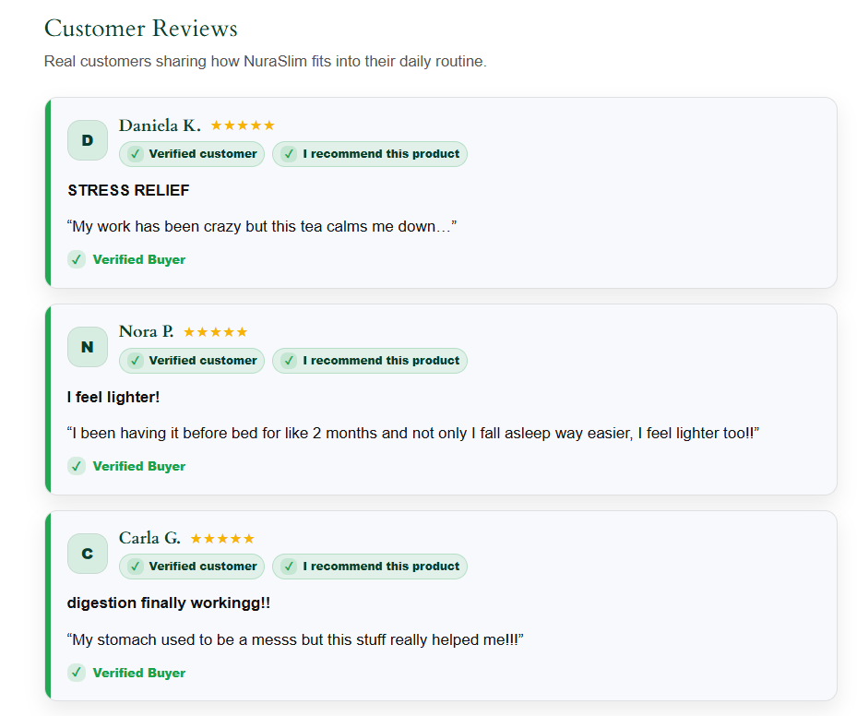Click Daniela's I recommend this product badge
Image resolution: width=857 pixels, height=716 pixels.
(370, 154)
